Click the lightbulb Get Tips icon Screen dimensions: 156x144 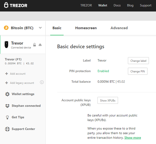[x=7, y=117]
